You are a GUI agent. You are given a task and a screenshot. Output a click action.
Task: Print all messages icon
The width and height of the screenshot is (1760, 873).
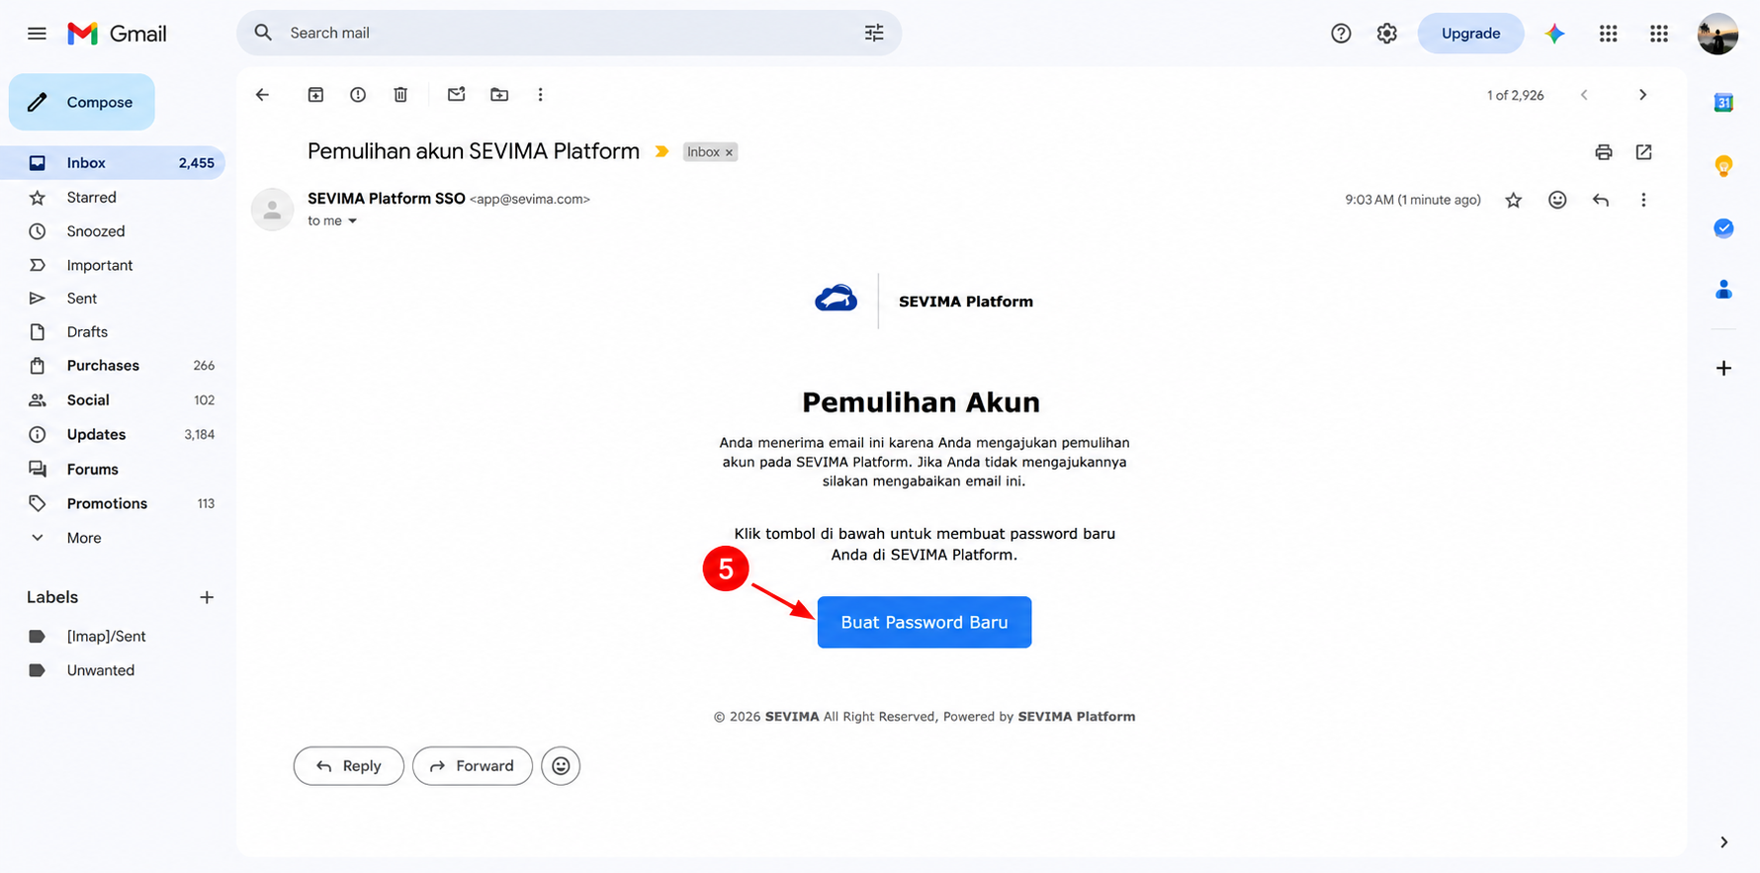[x=1604, y=152]
